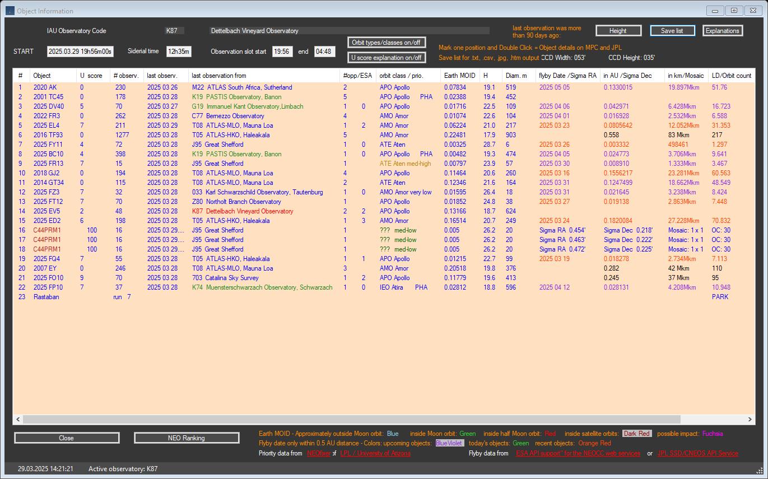Click the Siderial time field 12h35m
Screen dimensions: 768x479
point(179,52)
